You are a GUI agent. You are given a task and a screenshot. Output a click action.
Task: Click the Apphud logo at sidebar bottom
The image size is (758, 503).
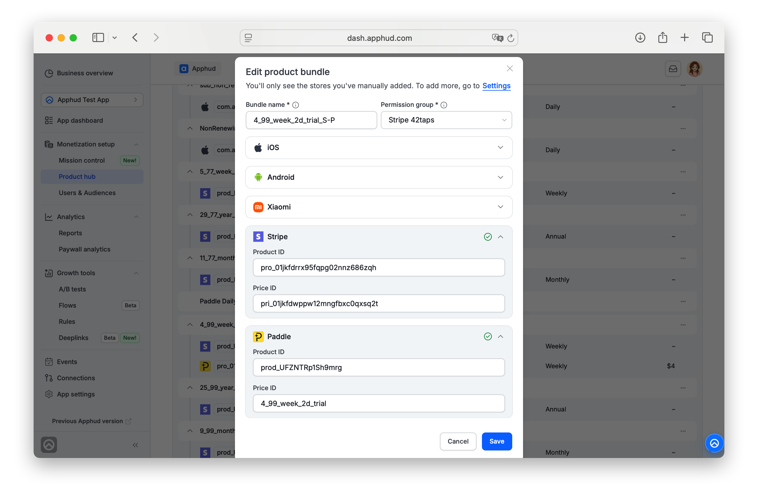[49, 444]
